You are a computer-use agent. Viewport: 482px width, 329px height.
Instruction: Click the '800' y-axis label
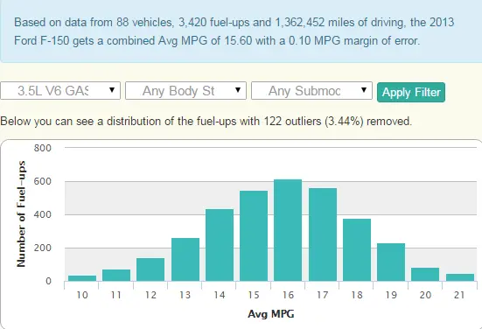(43, 148)
